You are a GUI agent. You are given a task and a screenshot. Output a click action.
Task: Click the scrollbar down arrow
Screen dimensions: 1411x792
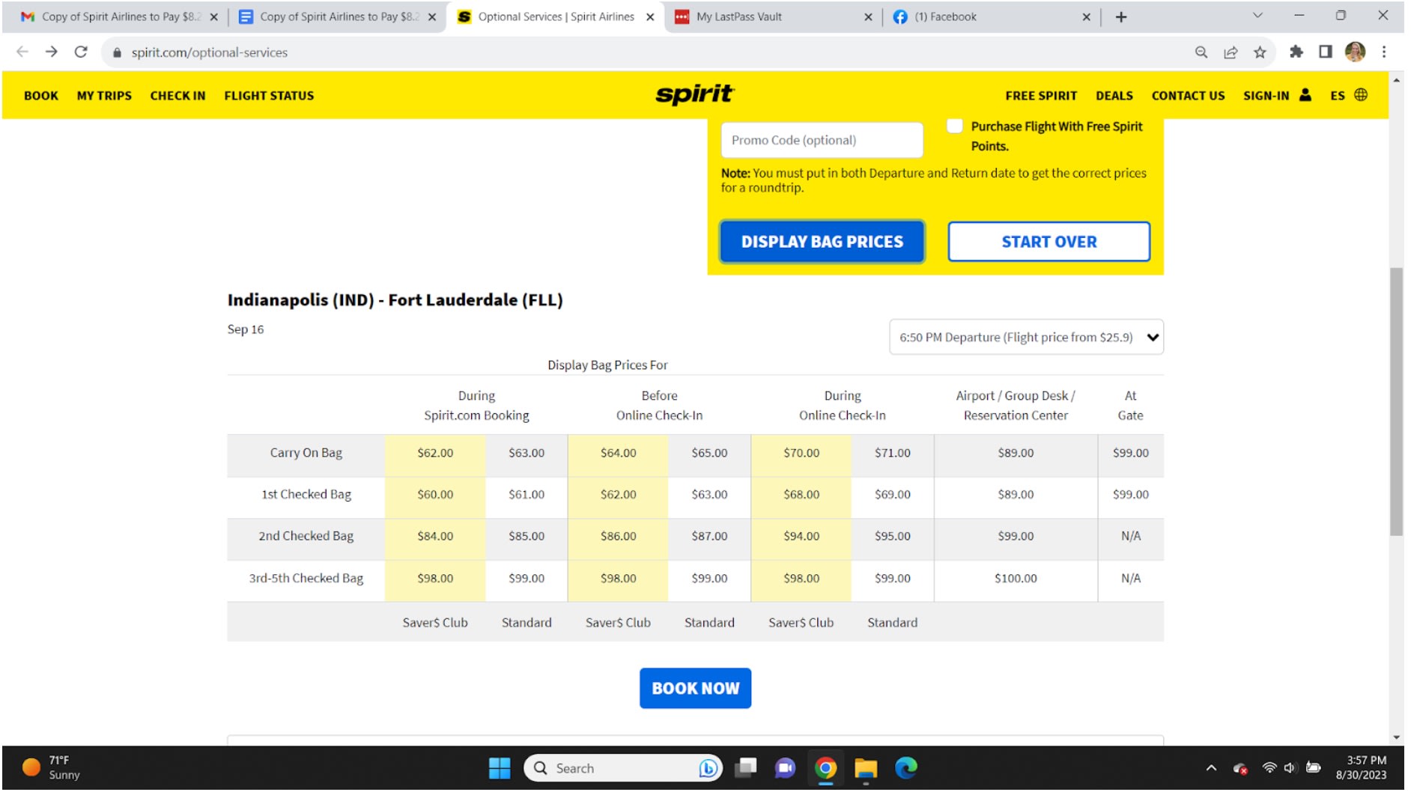(1396, 738)
